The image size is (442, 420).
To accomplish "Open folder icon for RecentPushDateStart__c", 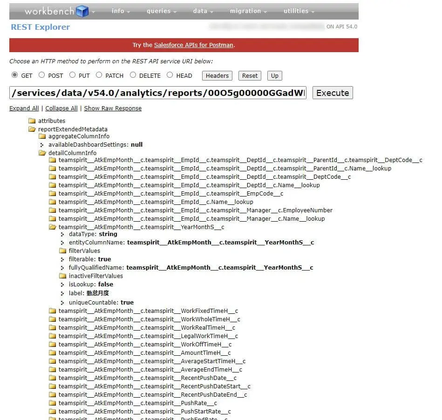I will pos(53,386).
